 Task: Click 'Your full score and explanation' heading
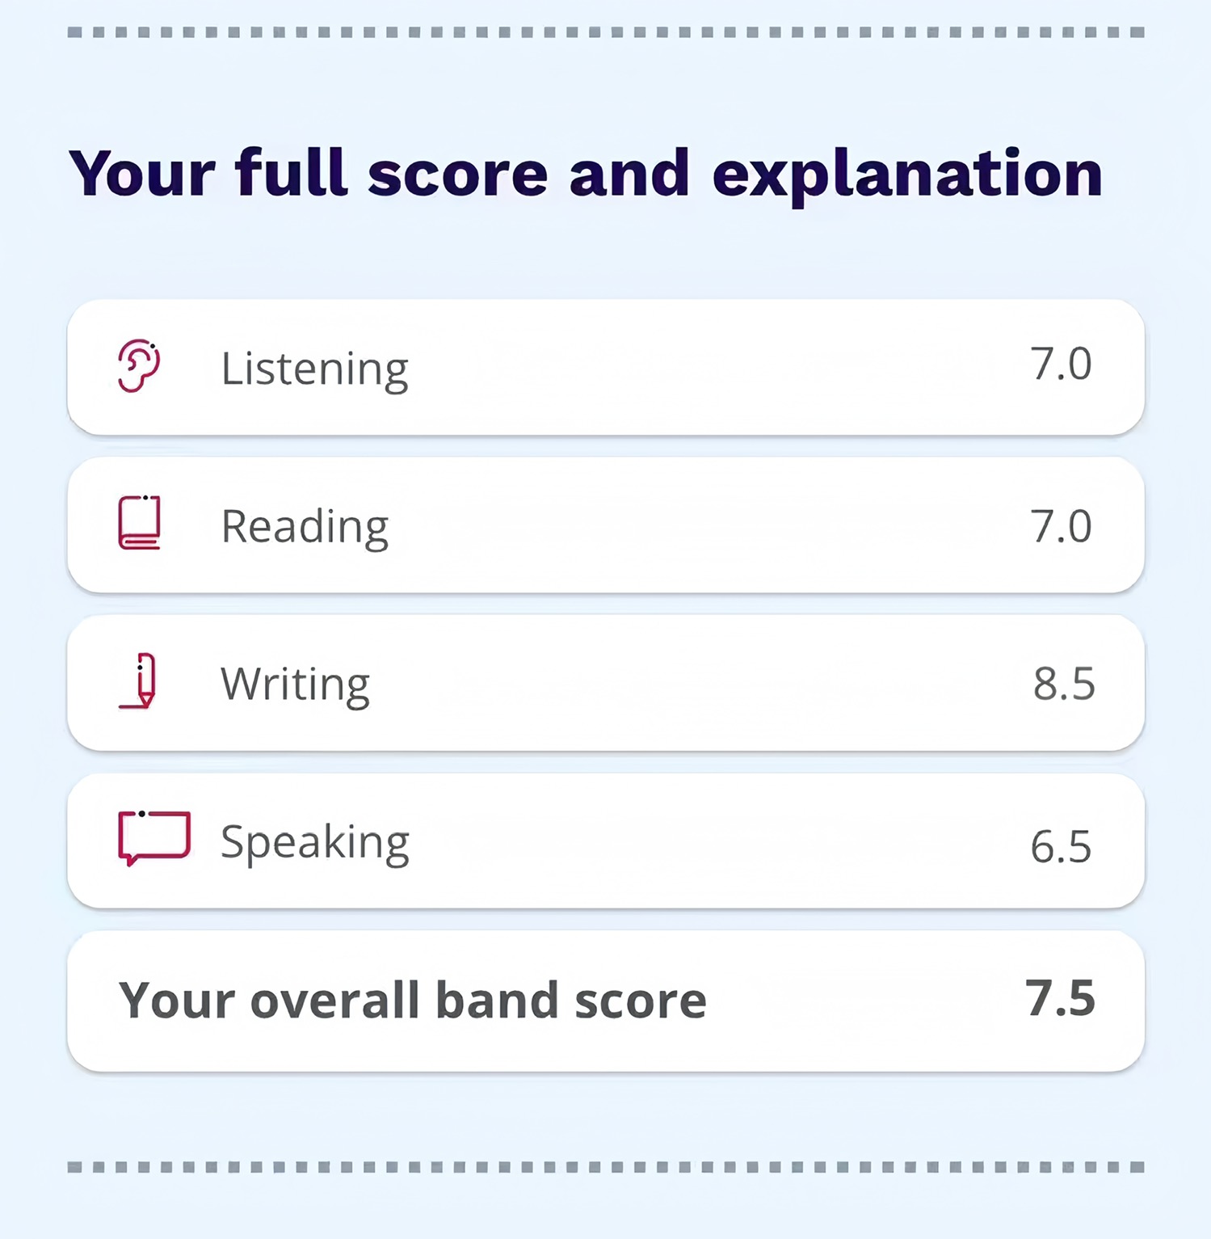point(586,173)
